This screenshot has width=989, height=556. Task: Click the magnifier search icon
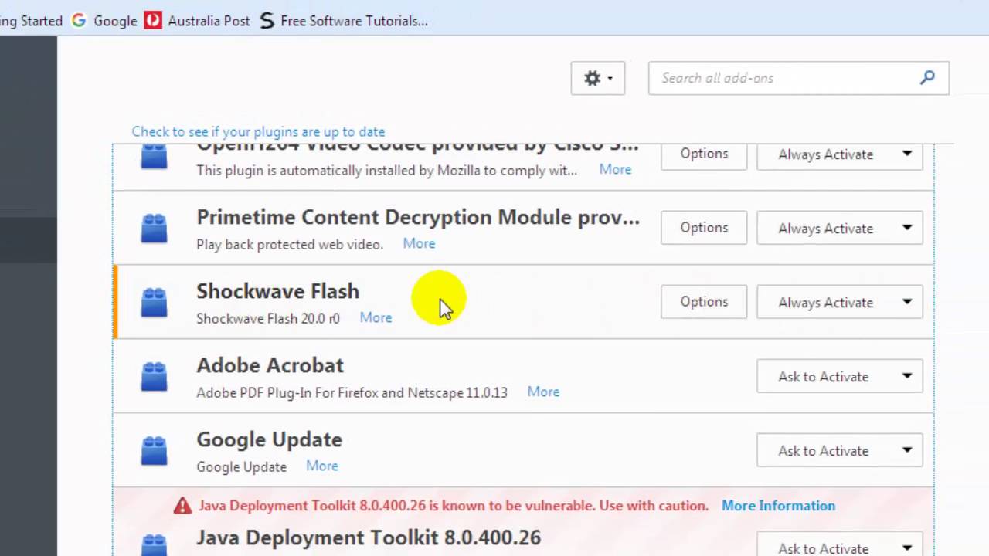coord(927,77)
